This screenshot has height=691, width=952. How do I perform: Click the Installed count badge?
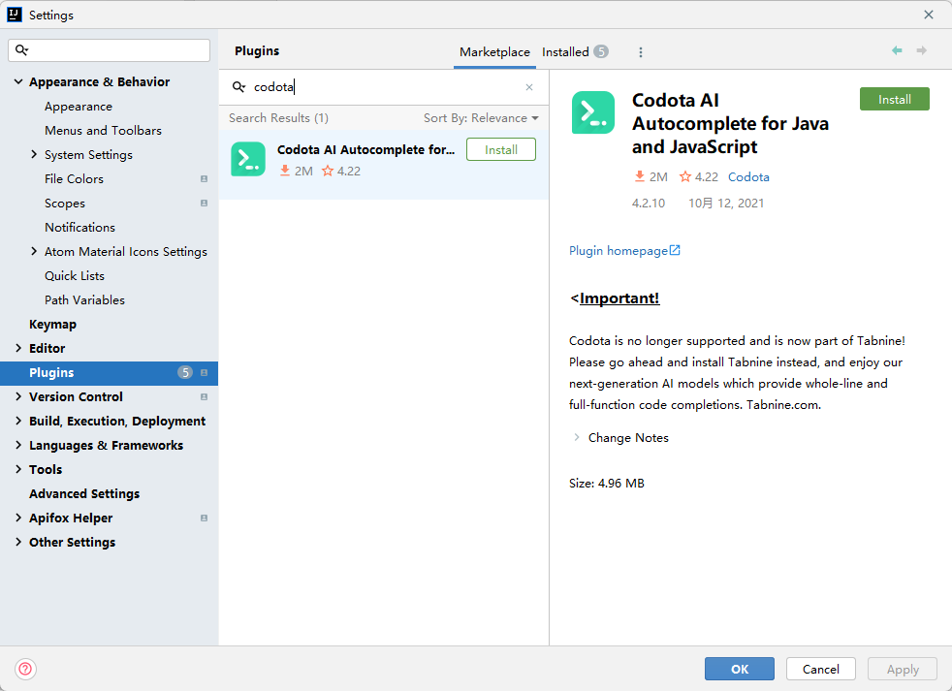(601, 51)
